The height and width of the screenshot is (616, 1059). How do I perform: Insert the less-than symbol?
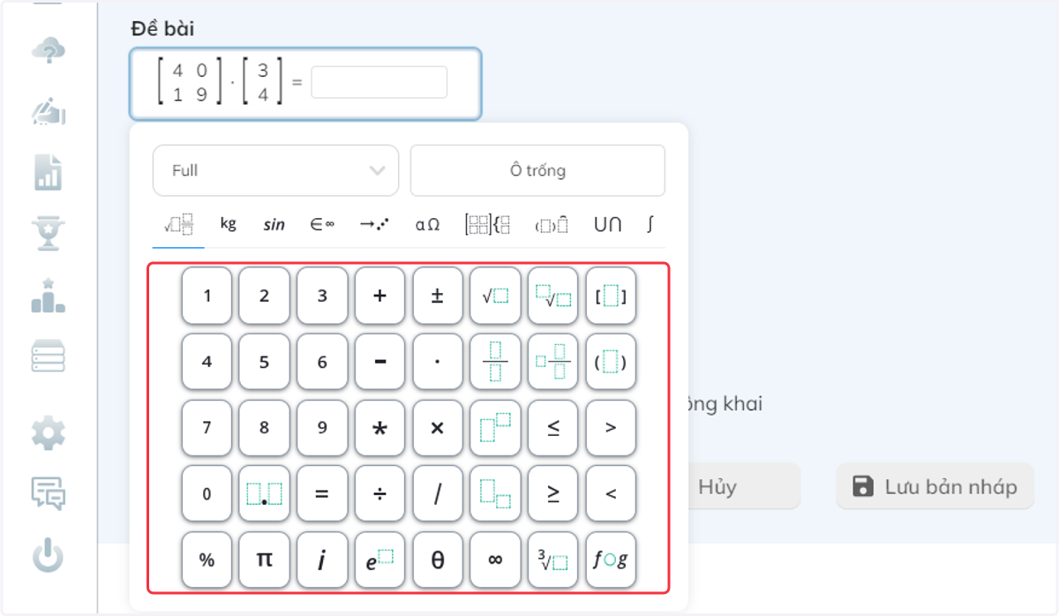point(612,493)
